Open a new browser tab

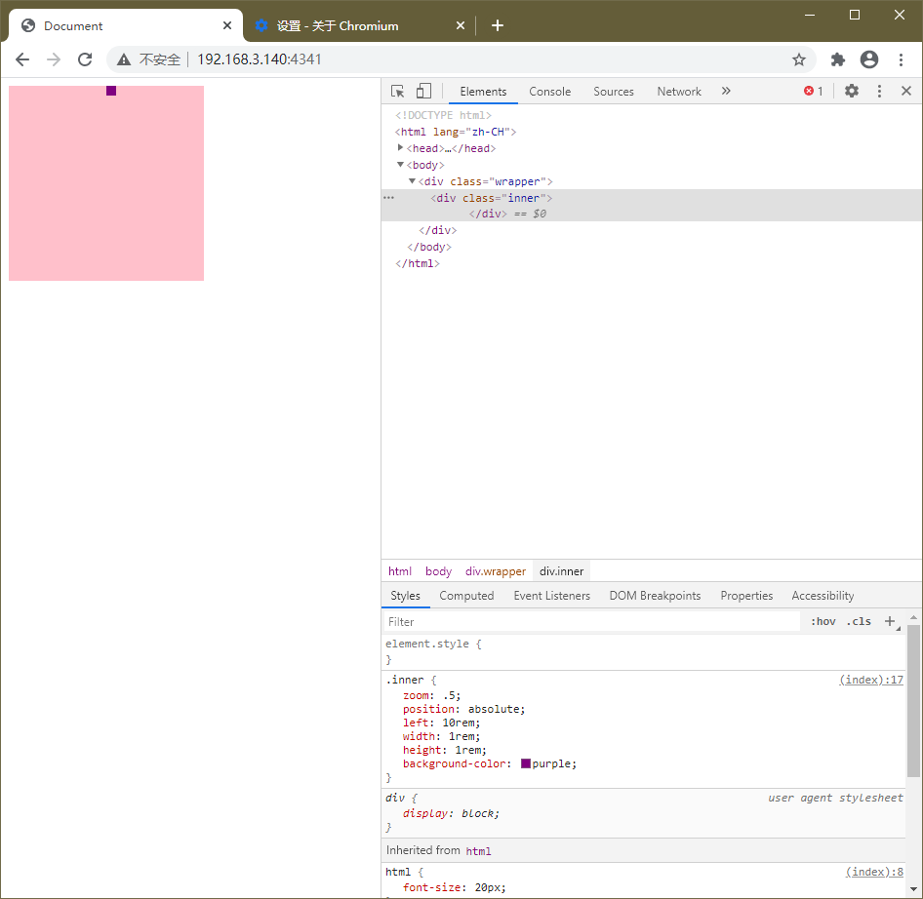[498, 25]
